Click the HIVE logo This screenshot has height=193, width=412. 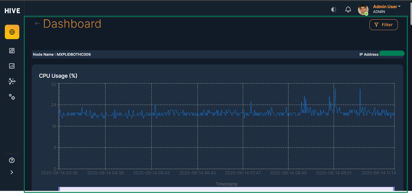(12, 11)
